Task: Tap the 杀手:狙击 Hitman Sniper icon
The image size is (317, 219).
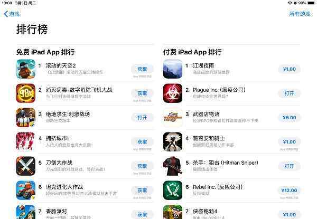Action: [x=173, y=166]
